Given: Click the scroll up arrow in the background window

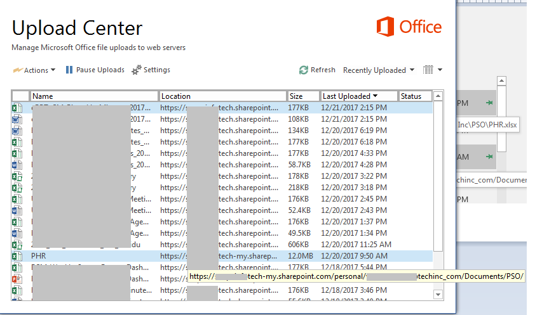Looking at the screenshot, I should tap(501, 81).
